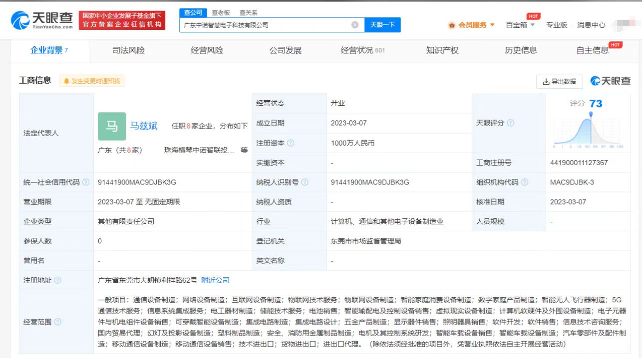Open the 珠海横琴中诺智联投 company link

click(x=199, y=150)
